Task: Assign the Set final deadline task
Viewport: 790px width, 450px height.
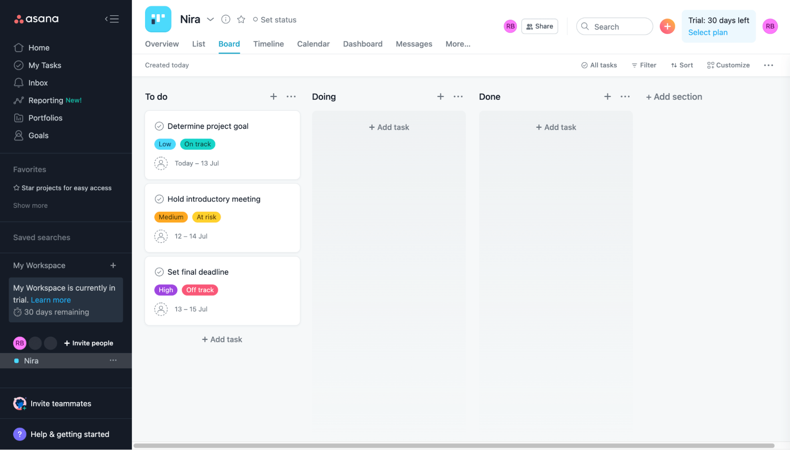Action: (x=161, y=309)
